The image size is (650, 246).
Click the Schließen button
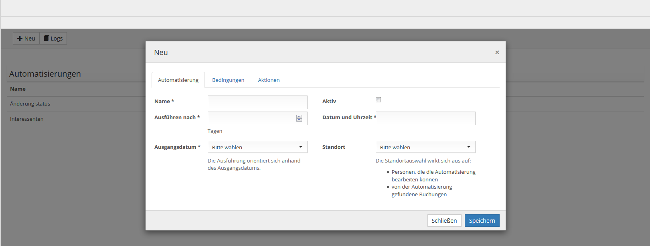click(x=444, y=221)
